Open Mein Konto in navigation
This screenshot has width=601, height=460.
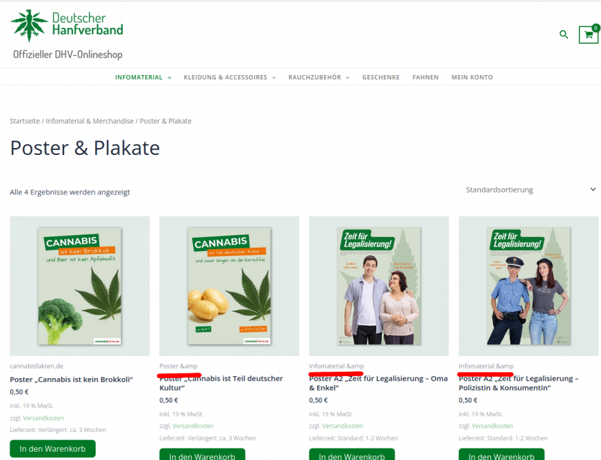pos(472,77)
